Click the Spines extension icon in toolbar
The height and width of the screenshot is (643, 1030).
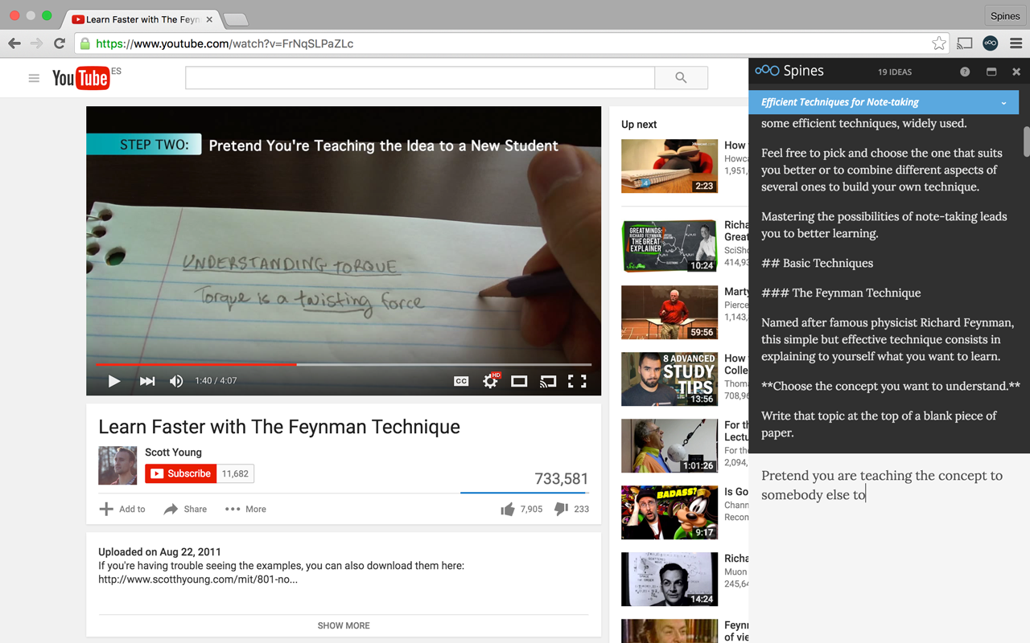[991, 43]
